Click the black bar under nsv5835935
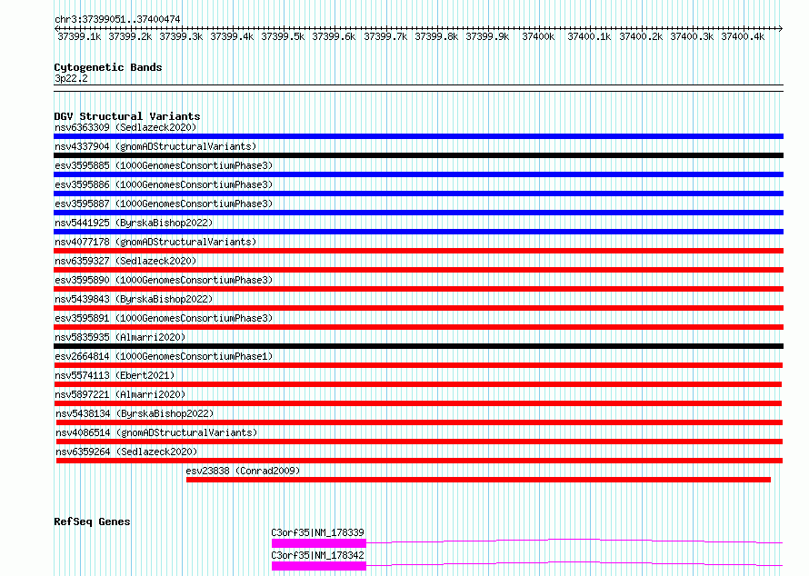This screenshot has height=576, width=809. click(x=418, y=346)
